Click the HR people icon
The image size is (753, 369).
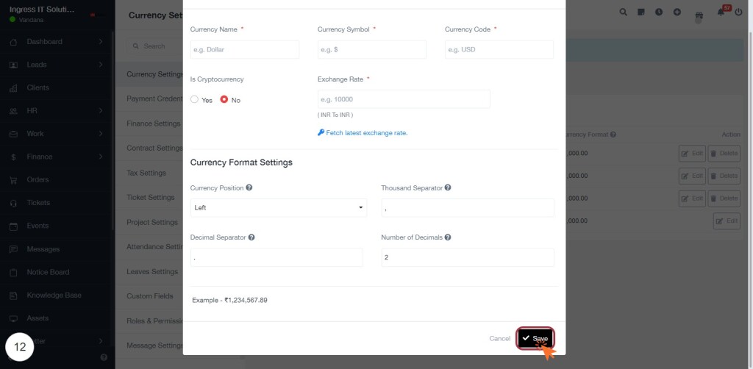(13, 111)
